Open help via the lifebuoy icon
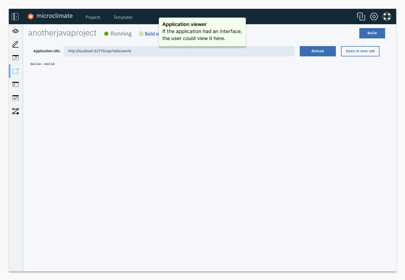Screen dimensions: 405x280 point(387,17)
